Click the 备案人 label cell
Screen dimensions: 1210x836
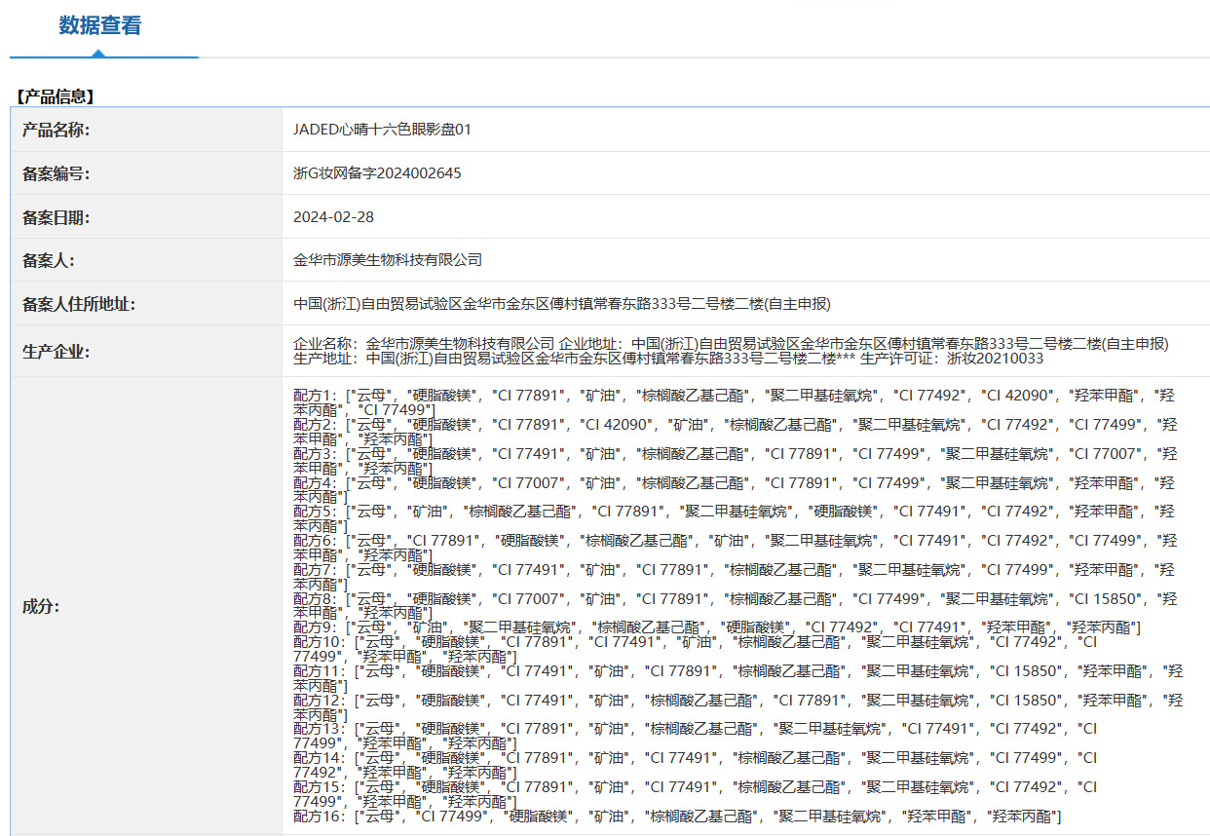pyautogui.click(x=147, y=260)
